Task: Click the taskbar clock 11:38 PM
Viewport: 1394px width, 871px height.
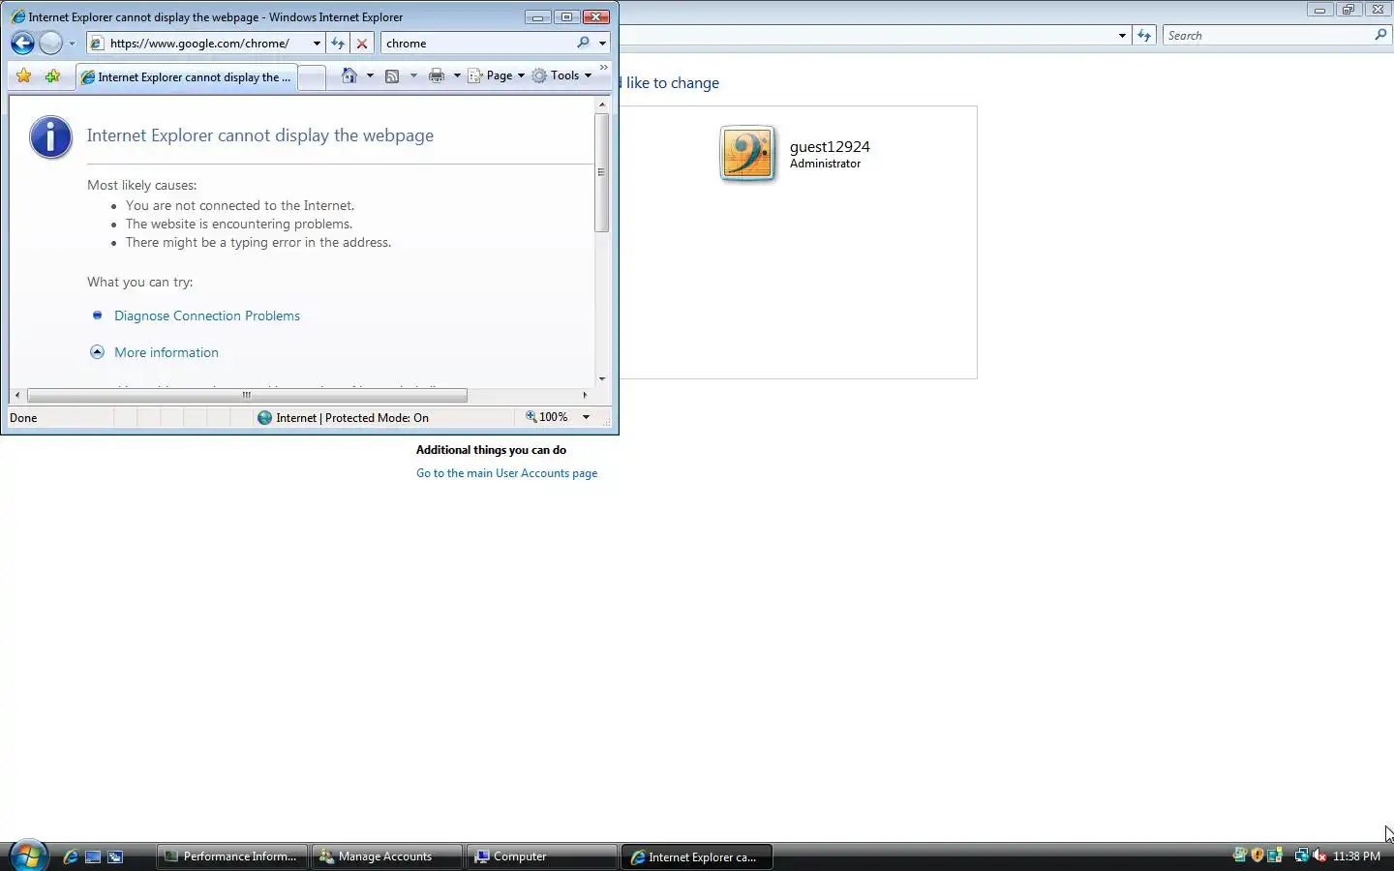Action: pyautogui.click(x=1356, y=856)
